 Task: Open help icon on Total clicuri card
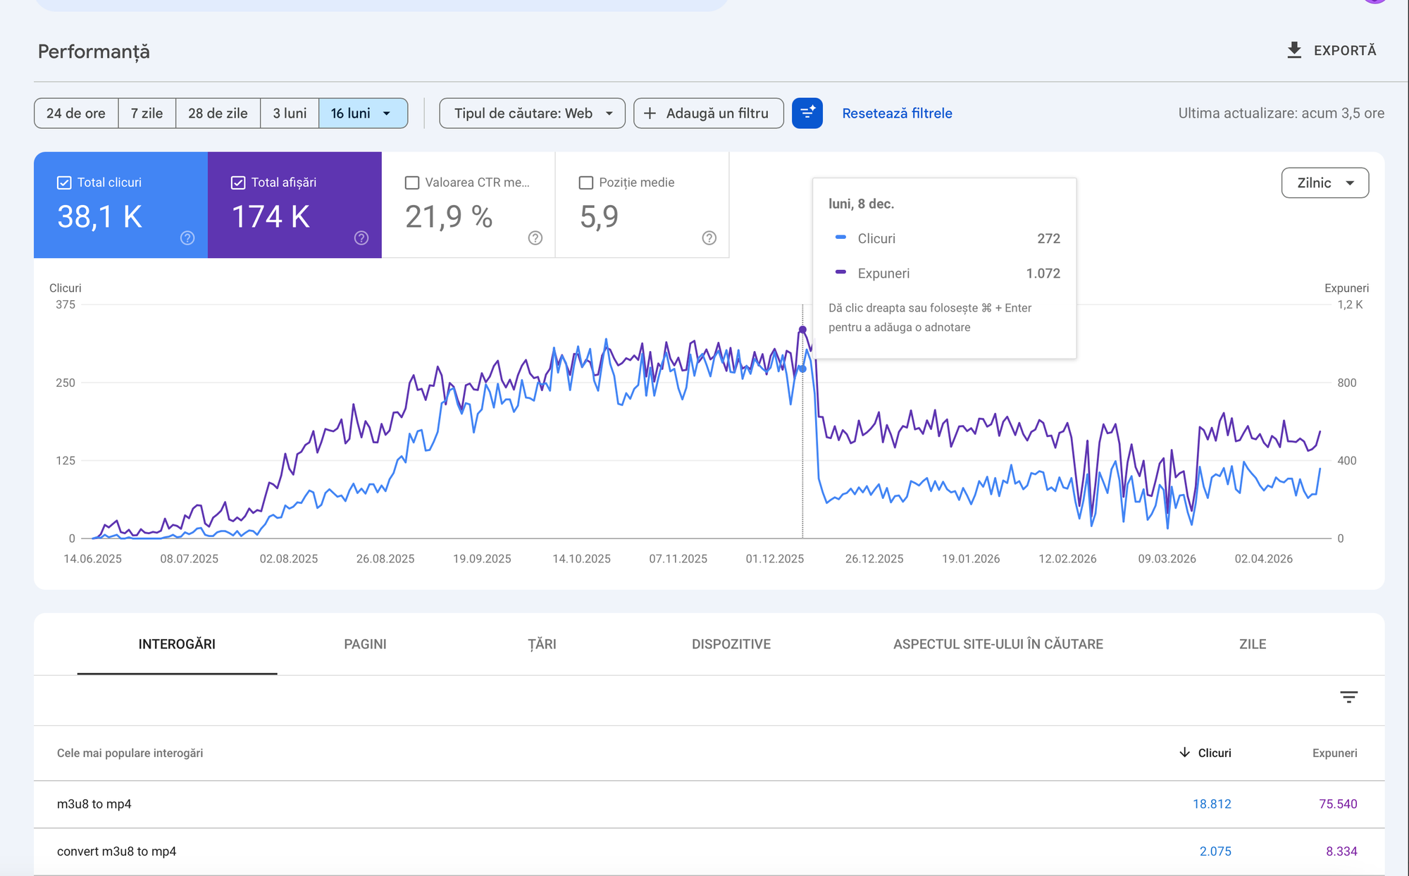(187, 237)
